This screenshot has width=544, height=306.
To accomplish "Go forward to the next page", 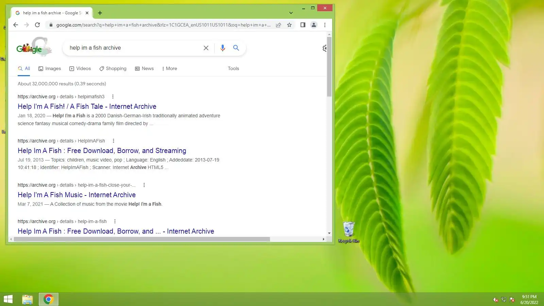I will click(27, 25).
